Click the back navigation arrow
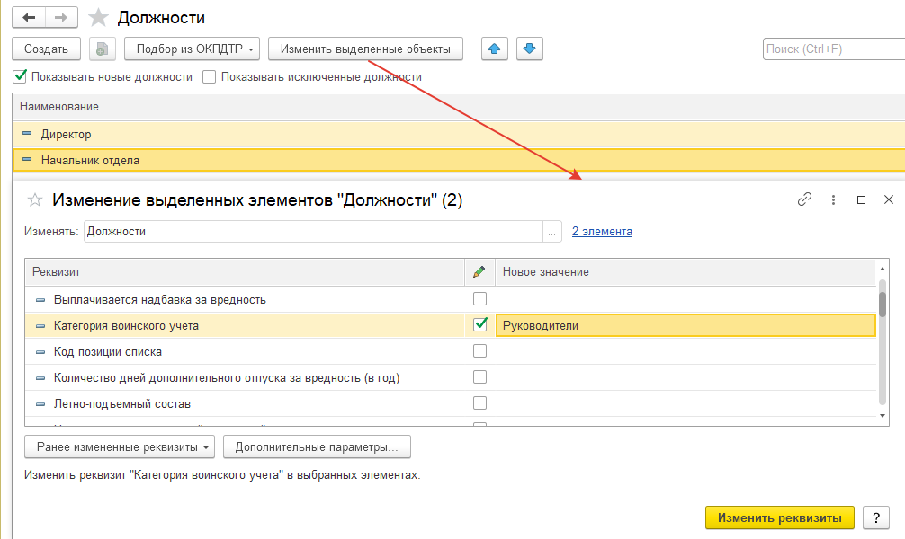Viewport: 905px width, 539px height. [x=30, y=17]
